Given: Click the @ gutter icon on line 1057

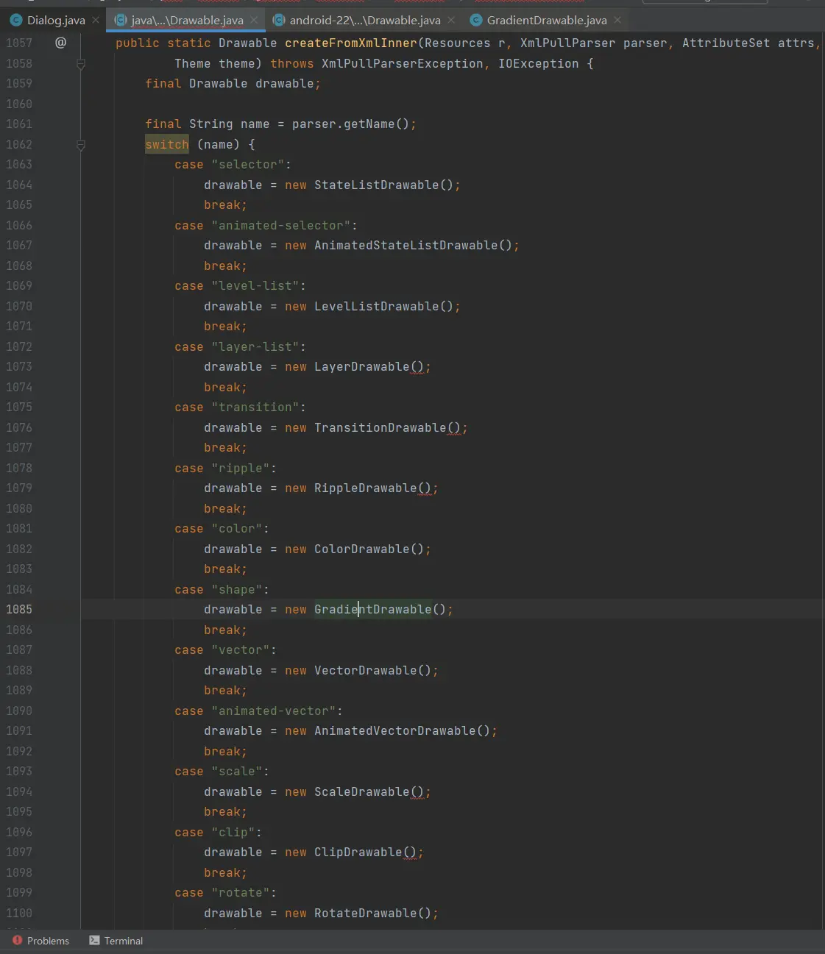Looking at the screenshot, I should [x=60, y=43].
